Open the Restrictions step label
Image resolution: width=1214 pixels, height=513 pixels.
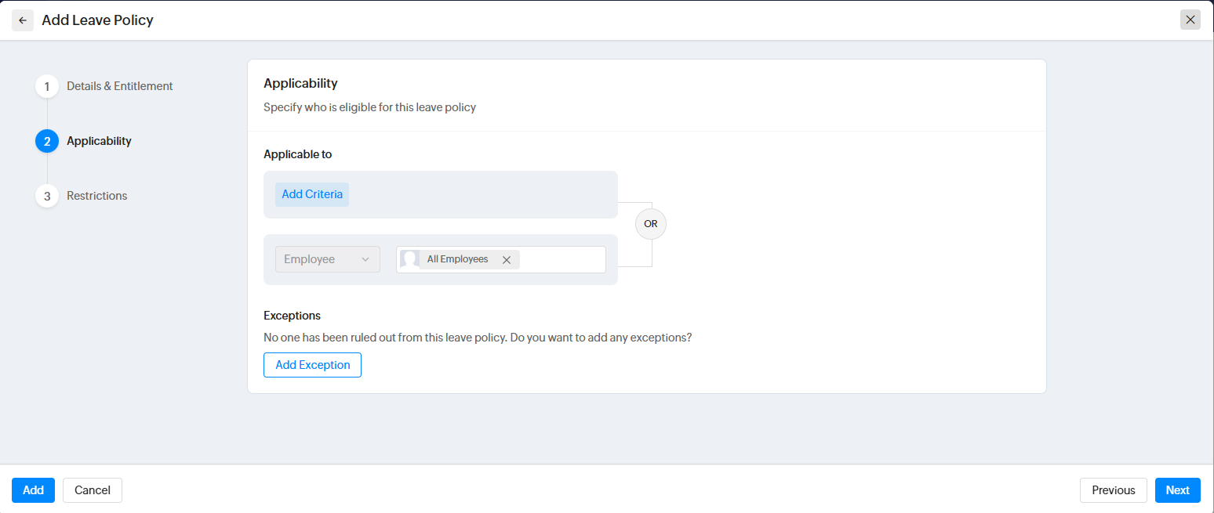click(96, 196)
